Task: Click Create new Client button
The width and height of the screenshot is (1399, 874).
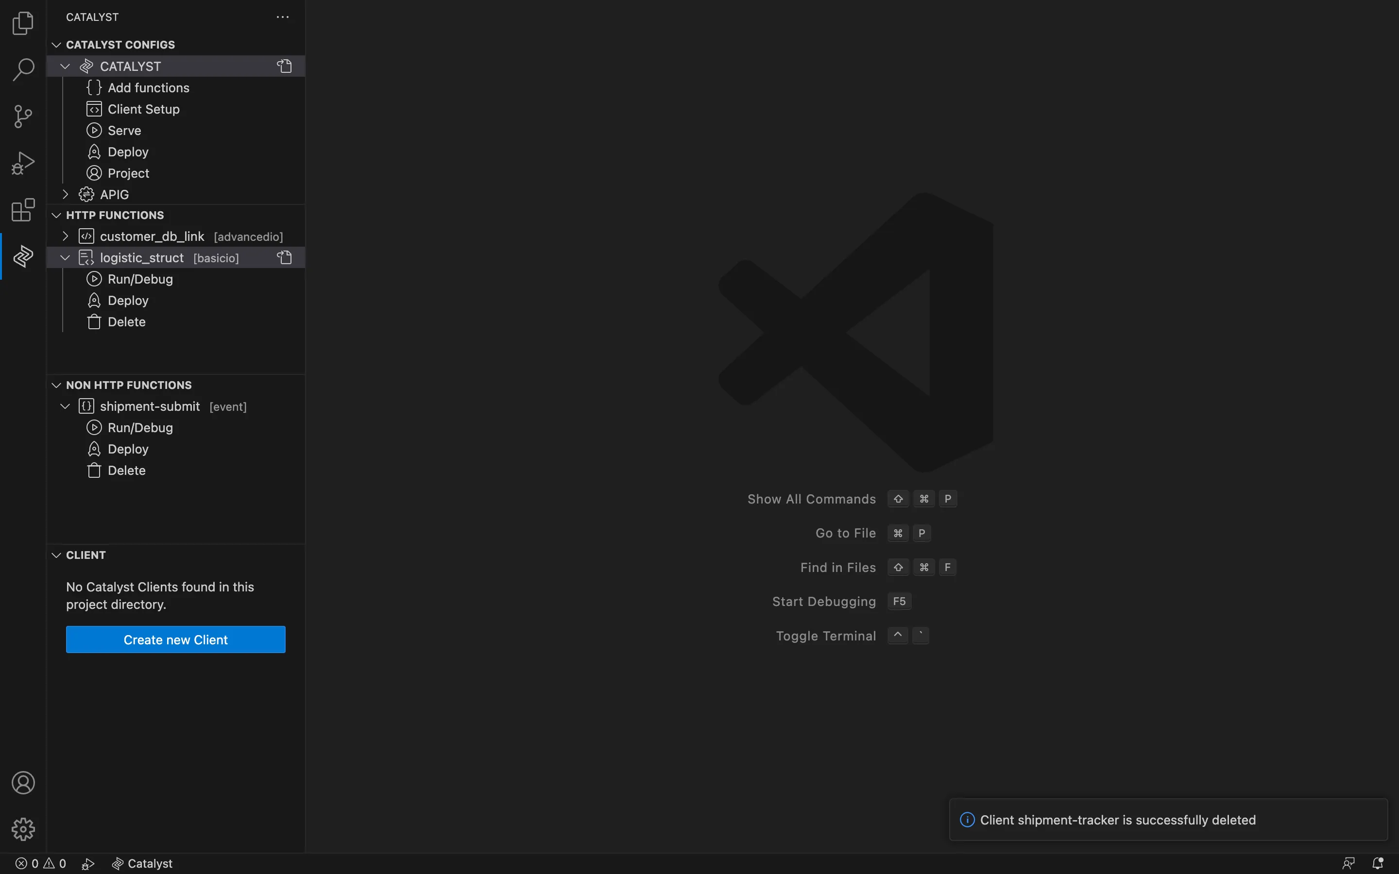Action: 176,639
